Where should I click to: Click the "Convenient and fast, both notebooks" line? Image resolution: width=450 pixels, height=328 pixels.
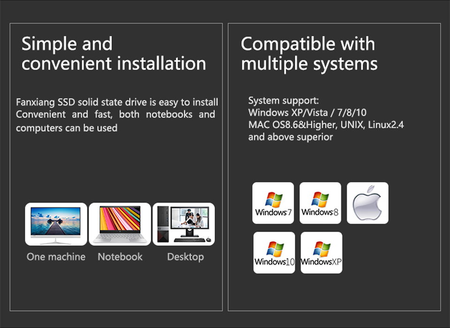click(115, 114)
